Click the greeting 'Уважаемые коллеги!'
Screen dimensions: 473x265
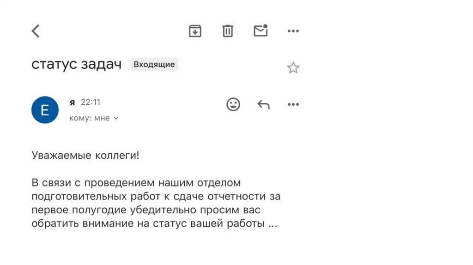pyautogui.click(x=85, y=155)
